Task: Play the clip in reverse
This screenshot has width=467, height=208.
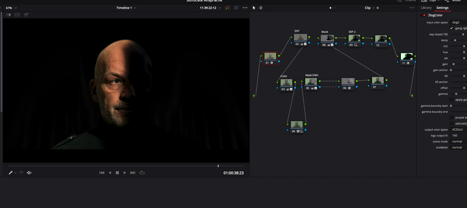Action: 110,173
